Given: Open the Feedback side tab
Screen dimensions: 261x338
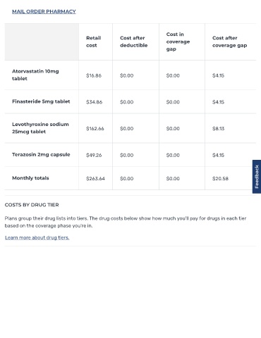Looking at the screenshot, I should (257, 177).
